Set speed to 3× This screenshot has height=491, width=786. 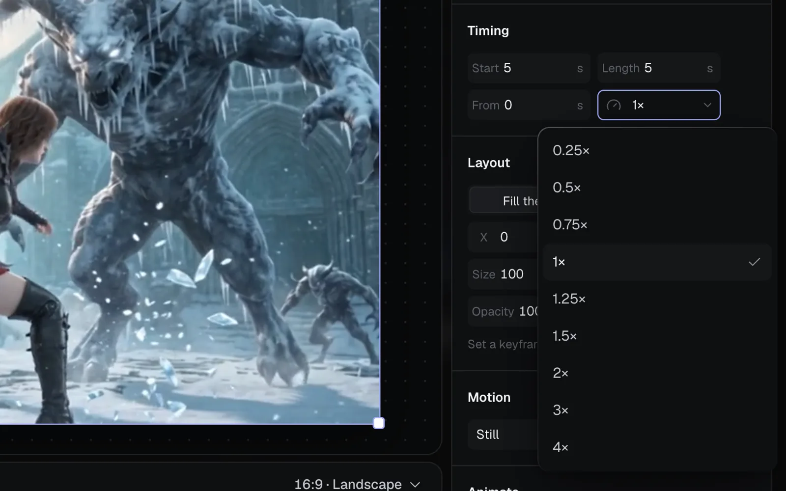coord(657,410)
